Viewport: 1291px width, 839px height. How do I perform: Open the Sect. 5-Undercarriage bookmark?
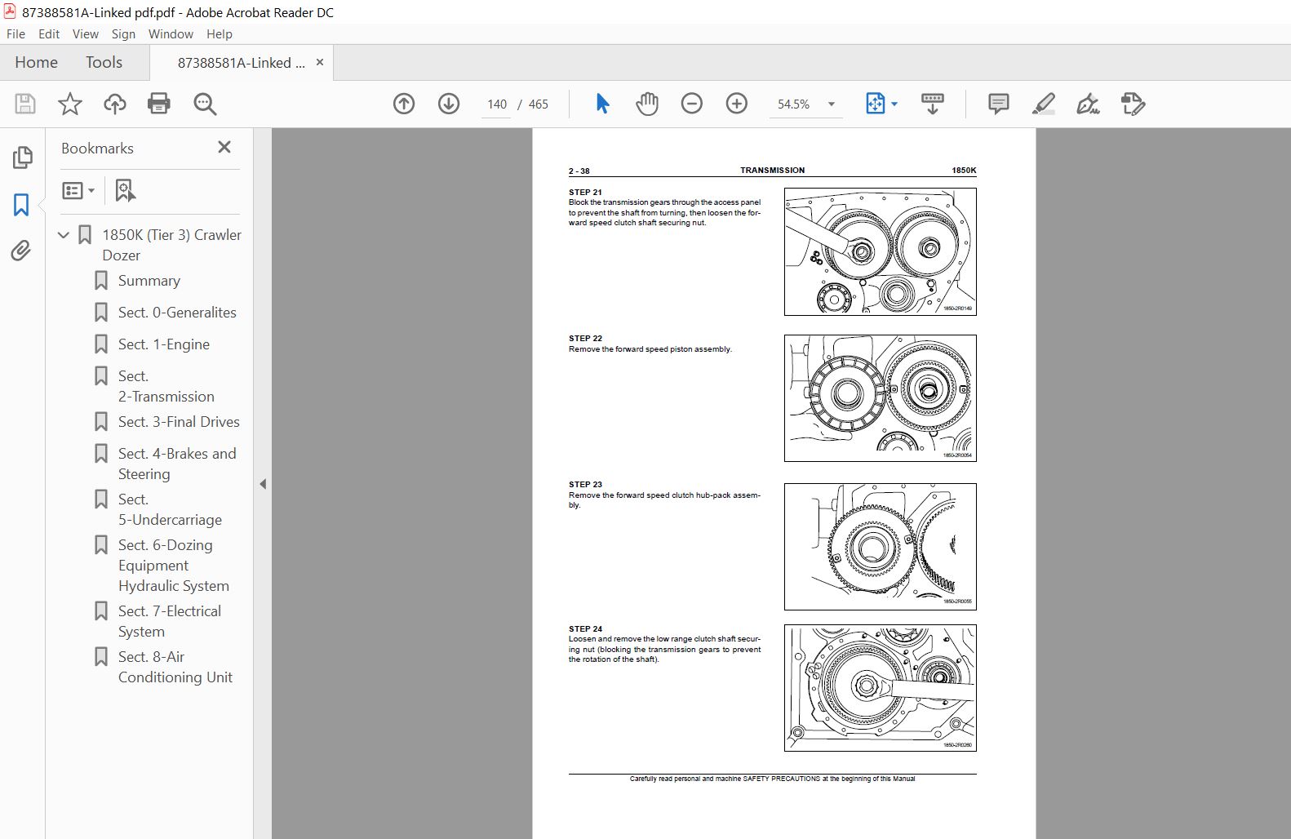(x=170, y=509)
